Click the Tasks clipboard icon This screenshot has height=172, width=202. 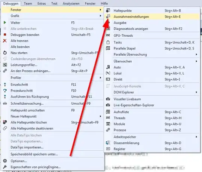point(108,42)
